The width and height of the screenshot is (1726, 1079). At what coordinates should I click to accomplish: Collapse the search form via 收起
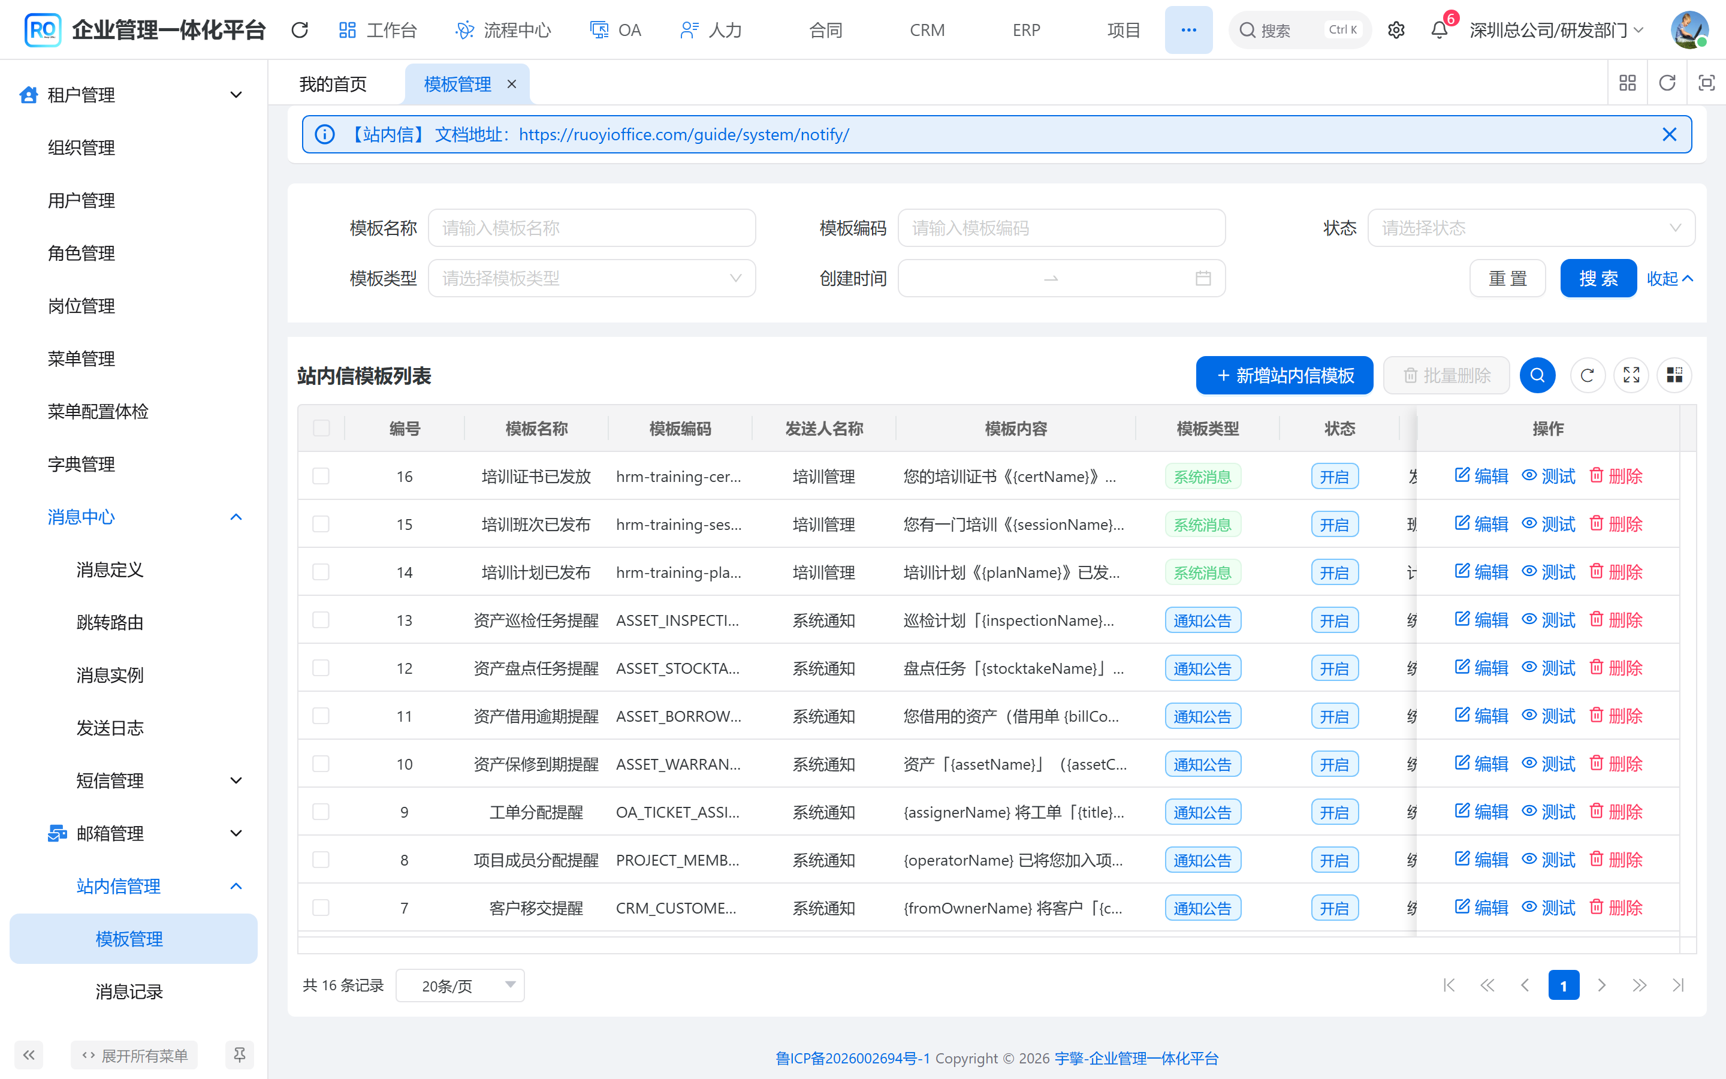[1670, 278]
